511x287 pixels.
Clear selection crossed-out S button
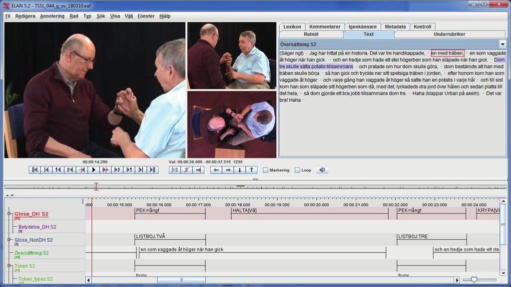[186, 170]
